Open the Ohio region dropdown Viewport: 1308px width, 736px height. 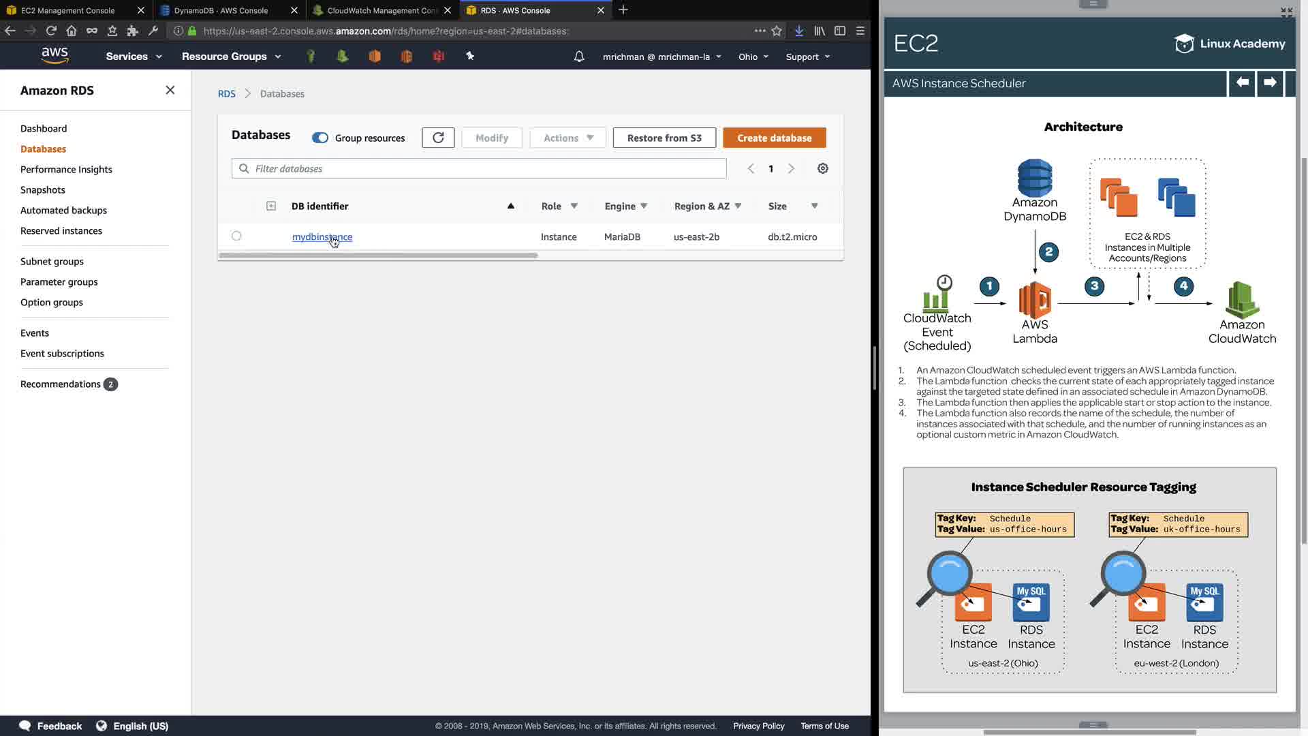[753, 57]
